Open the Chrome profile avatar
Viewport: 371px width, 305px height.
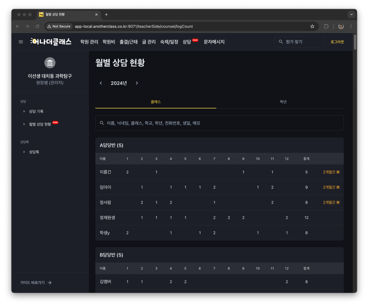(341, 26)
